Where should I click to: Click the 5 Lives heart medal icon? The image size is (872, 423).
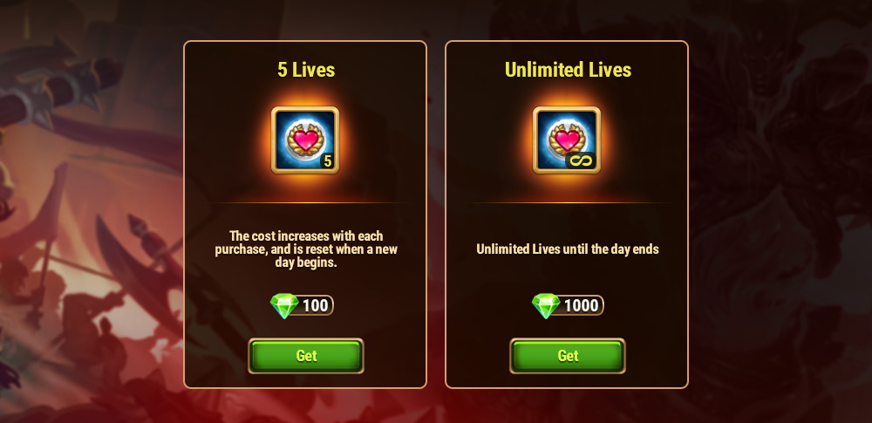pyautogui.click(x=305, y=140)
